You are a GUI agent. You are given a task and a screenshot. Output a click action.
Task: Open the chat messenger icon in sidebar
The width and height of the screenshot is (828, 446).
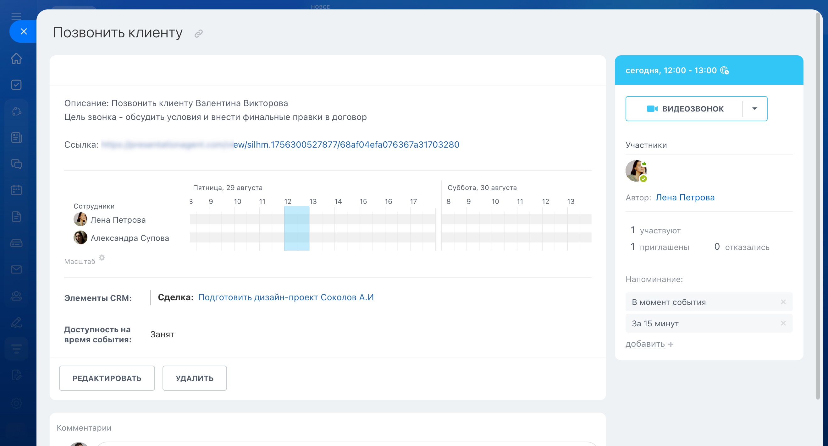tap(16, 164)
